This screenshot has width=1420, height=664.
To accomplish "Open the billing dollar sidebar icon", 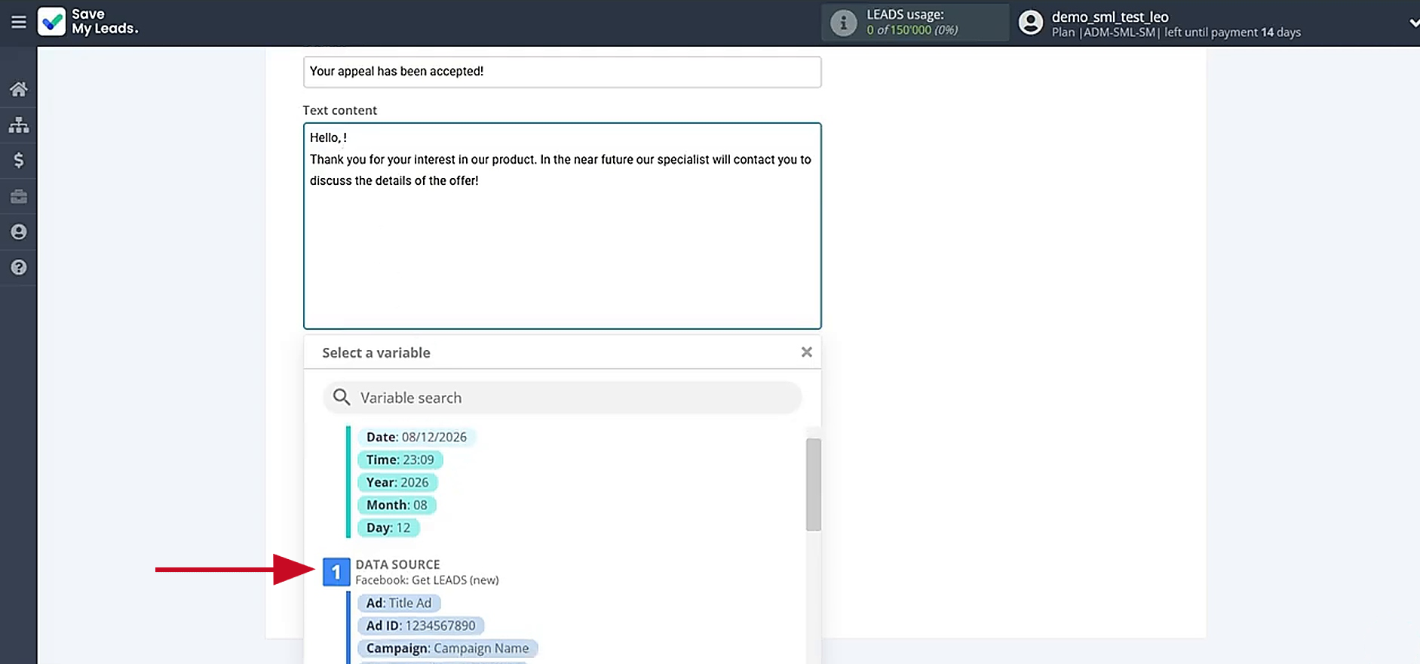I will (x=19, y=160).
